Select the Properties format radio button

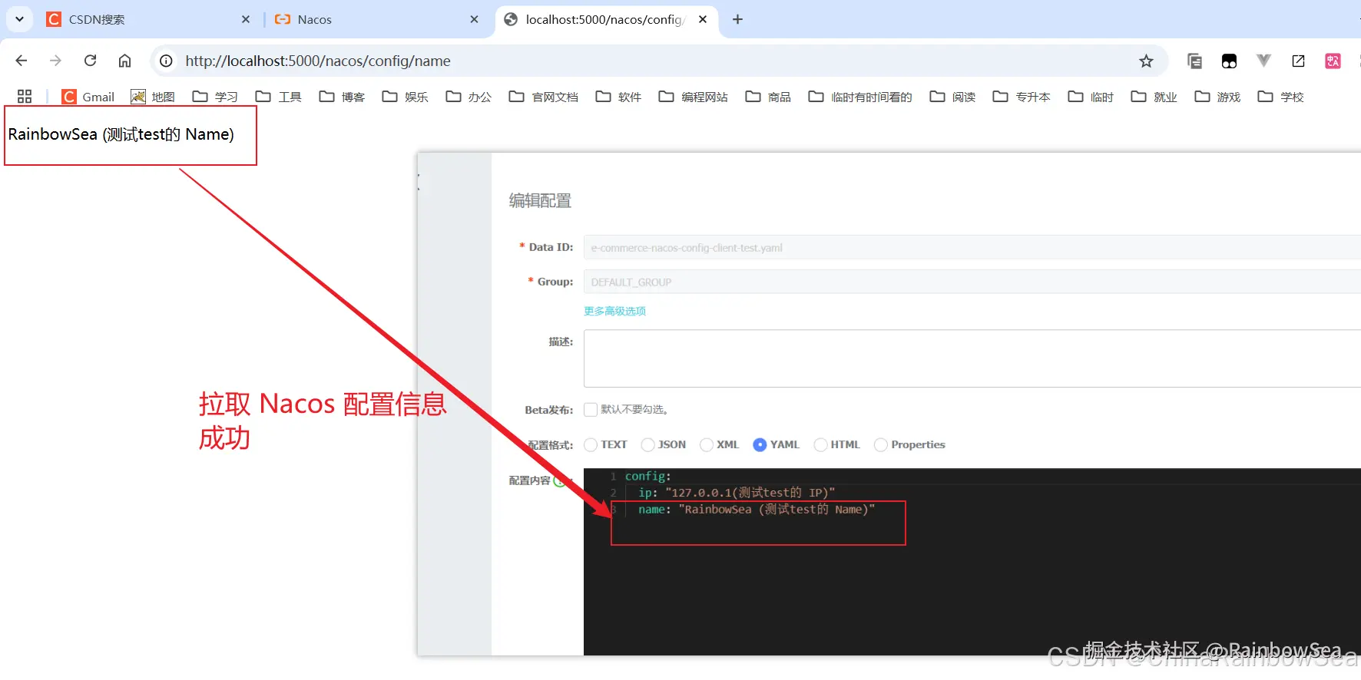881,444
